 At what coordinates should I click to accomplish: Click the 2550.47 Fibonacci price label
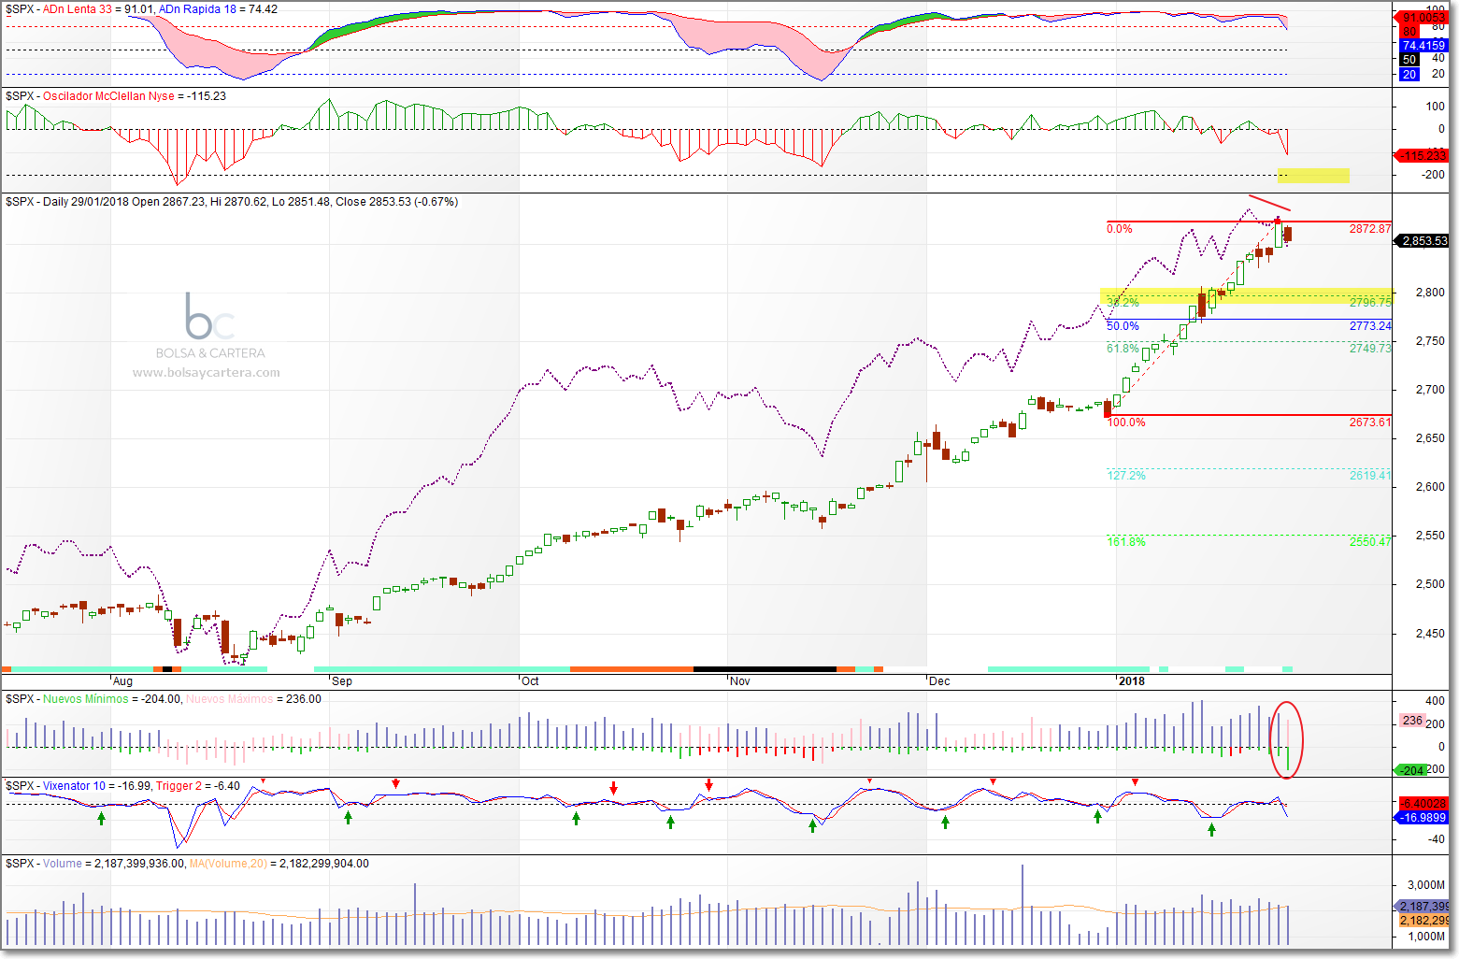(x=1370, y=542)
